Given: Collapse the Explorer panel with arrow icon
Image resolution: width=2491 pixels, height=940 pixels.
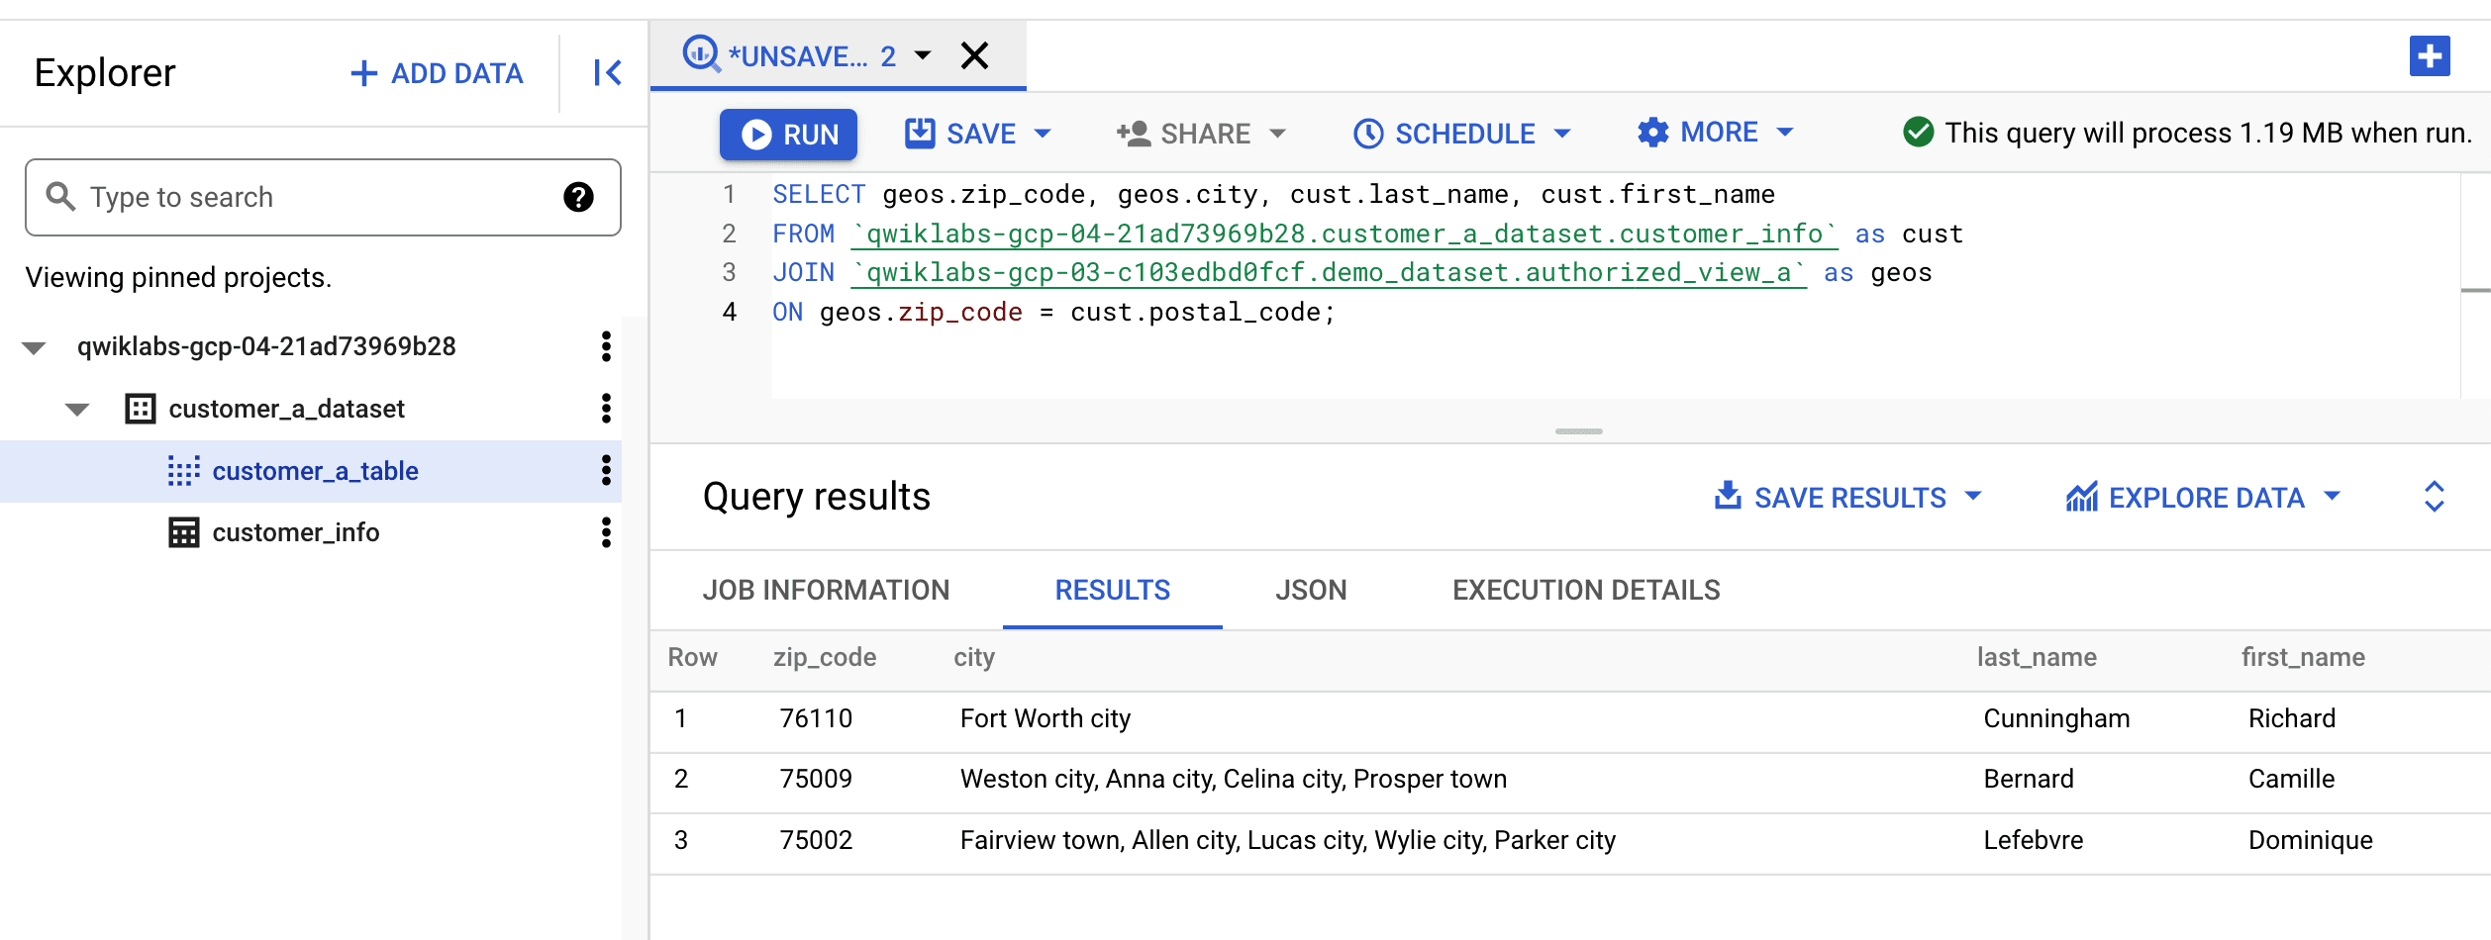Looking at the screenshot, I should pos(607,72).
